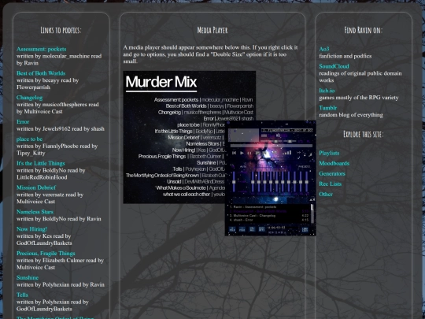Open the playlist Misc options button
The height and width of the screenshot is (319, 425).
click(x=261, y=229)
